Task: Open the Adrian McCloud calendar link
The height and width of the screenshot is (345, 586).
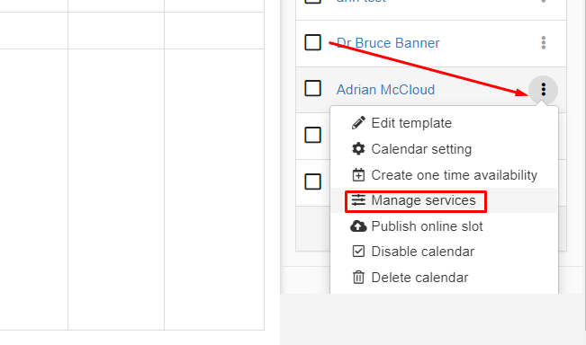Action: (x=385, y=90)
